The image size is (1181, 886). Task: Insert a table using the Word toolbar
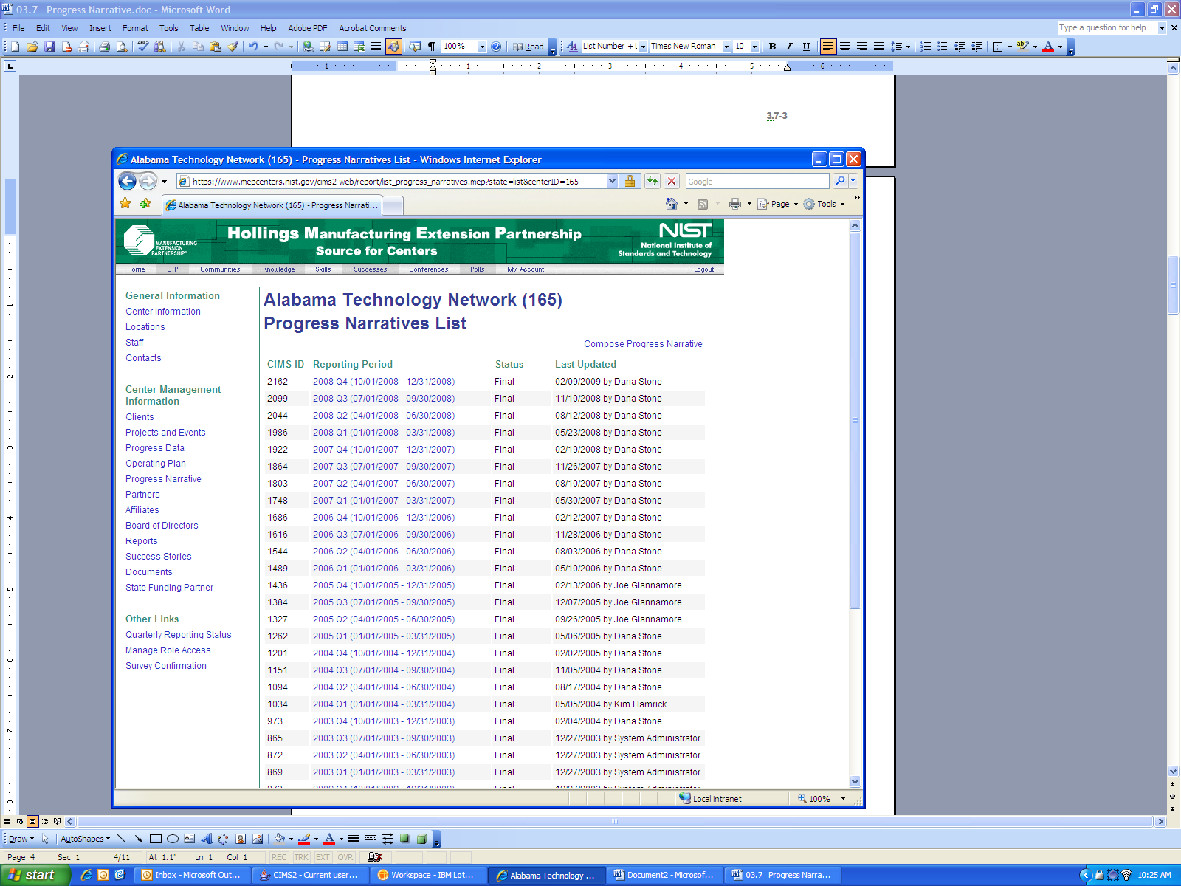pos(342,47)
